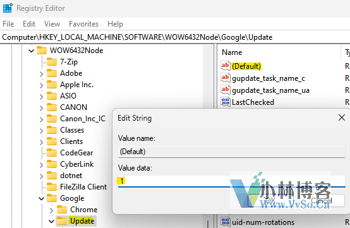This screenshot has height=228, width=350.
Task: Select the WOW6432Node folder icon
Action: click(x=42, y=51)
